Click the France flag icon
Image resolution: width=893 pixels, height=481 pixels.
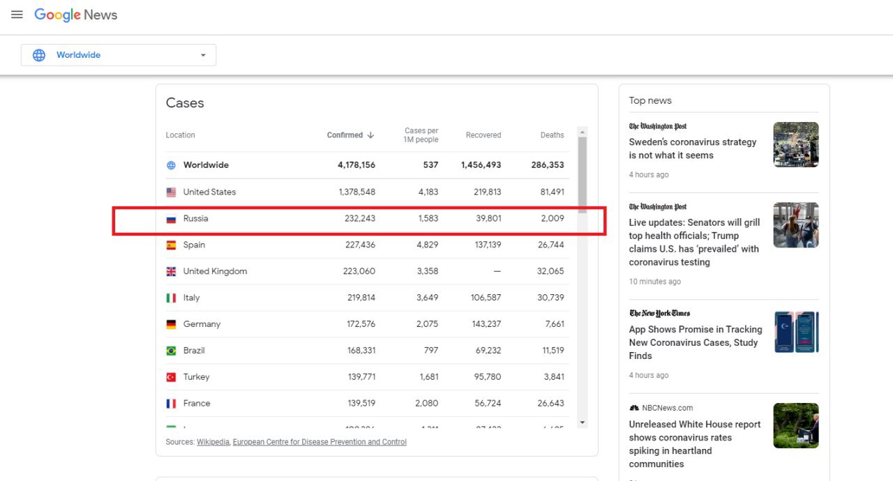pyautogui.click(x=171, y=404)
